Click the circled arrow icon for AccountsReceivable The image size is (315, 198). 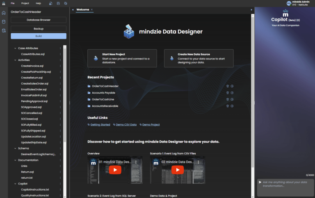click(232, 106)
